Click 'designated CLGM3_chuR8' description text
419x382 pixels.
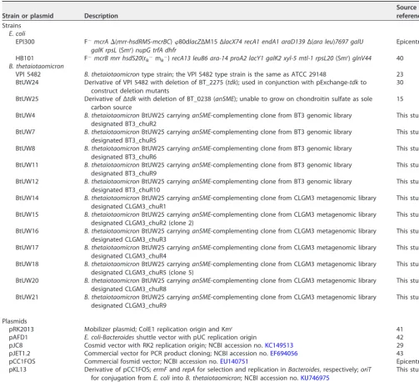[128, 289]
